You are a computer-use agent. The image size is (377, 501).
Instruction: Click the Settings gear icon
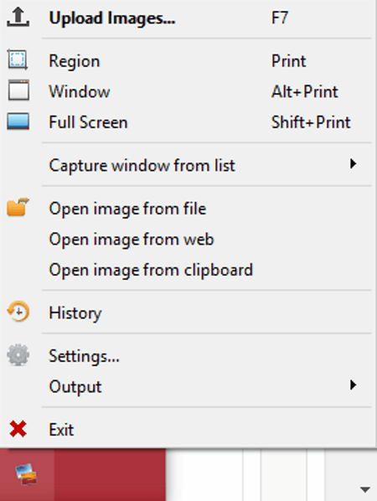pyautogui.click(x=18, y=355)
